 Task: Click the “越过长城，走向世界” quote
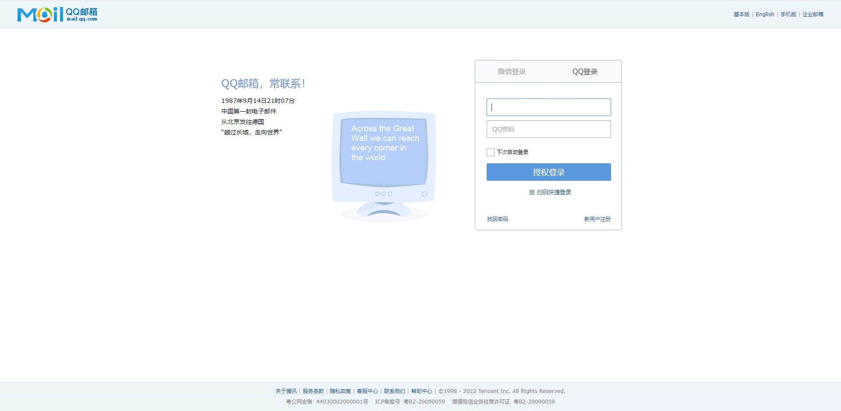point(252,132)
